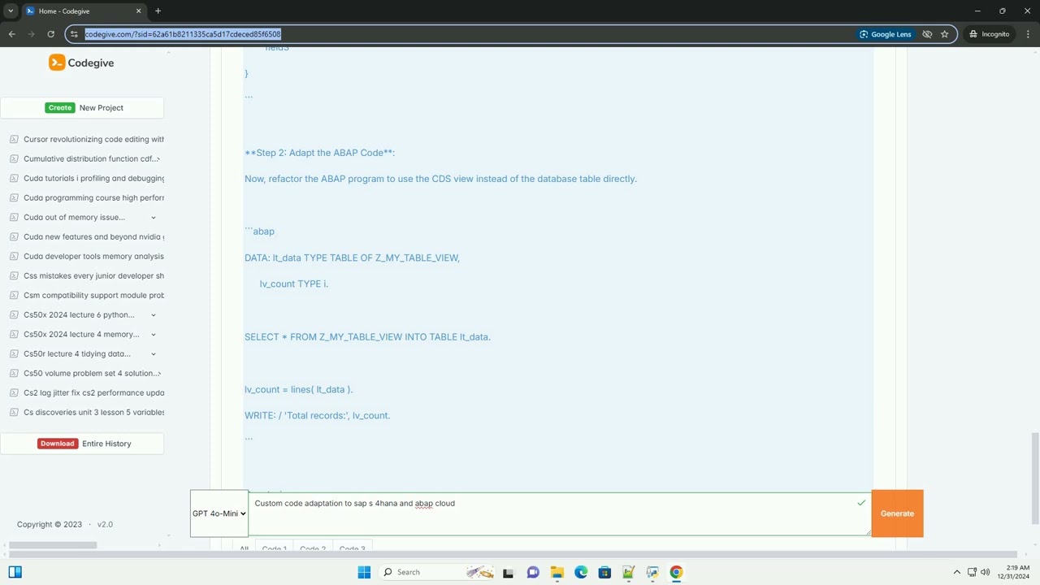Create a New Project
The image size is (1040, 585).
click(82, 107)
